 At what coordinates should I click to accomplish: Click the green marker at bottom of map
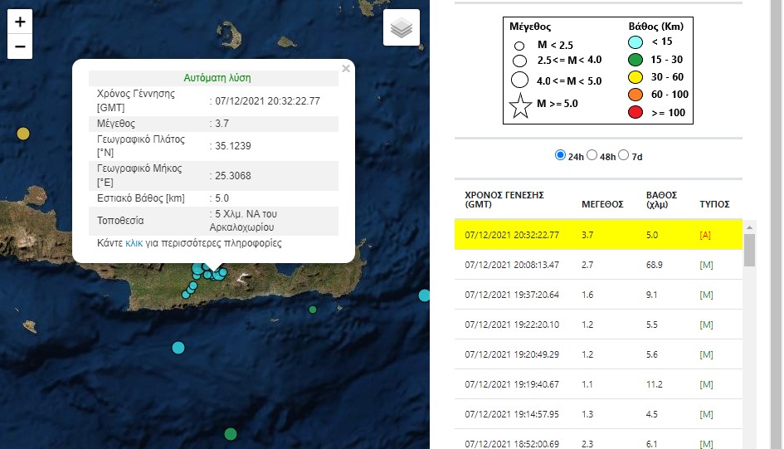[x=231, y=434]
